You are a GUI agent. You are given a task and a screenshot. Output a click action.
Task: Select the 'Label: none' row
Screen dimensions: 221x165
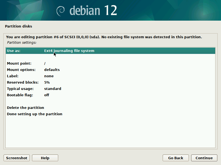[110, 76]
